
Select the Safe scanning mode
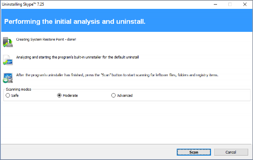12,96
